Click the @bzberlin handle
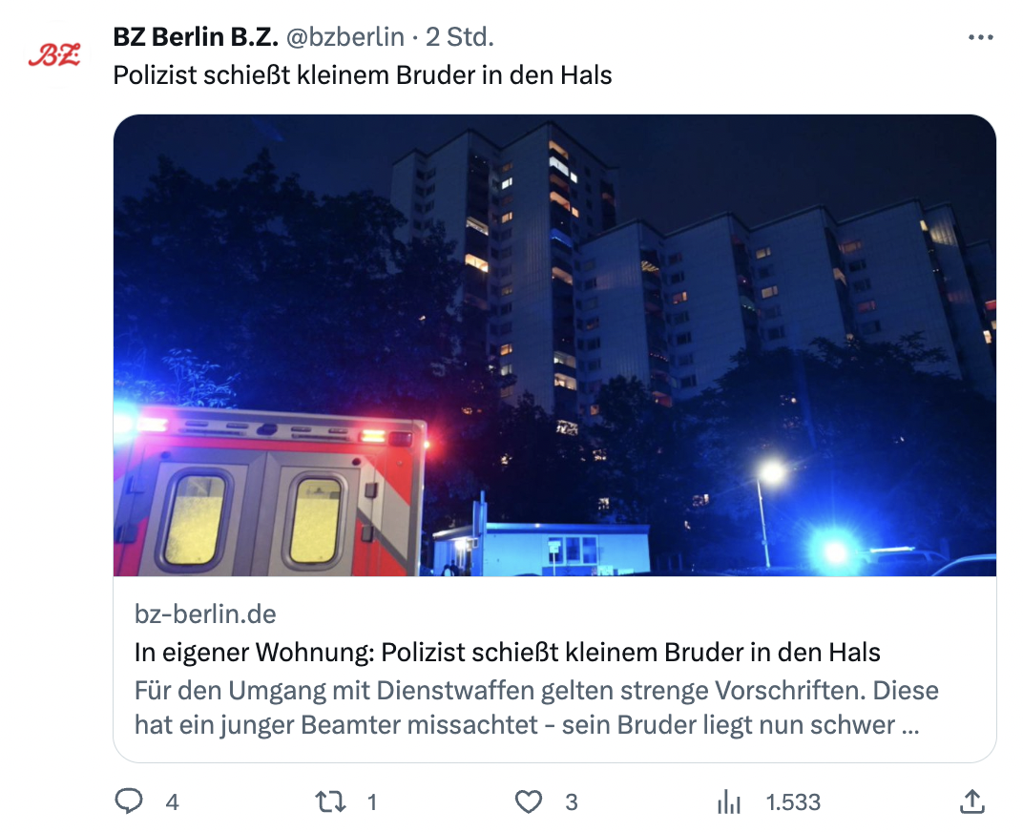This screenshot has width=1023, height=832. click(x=345, y=37)
